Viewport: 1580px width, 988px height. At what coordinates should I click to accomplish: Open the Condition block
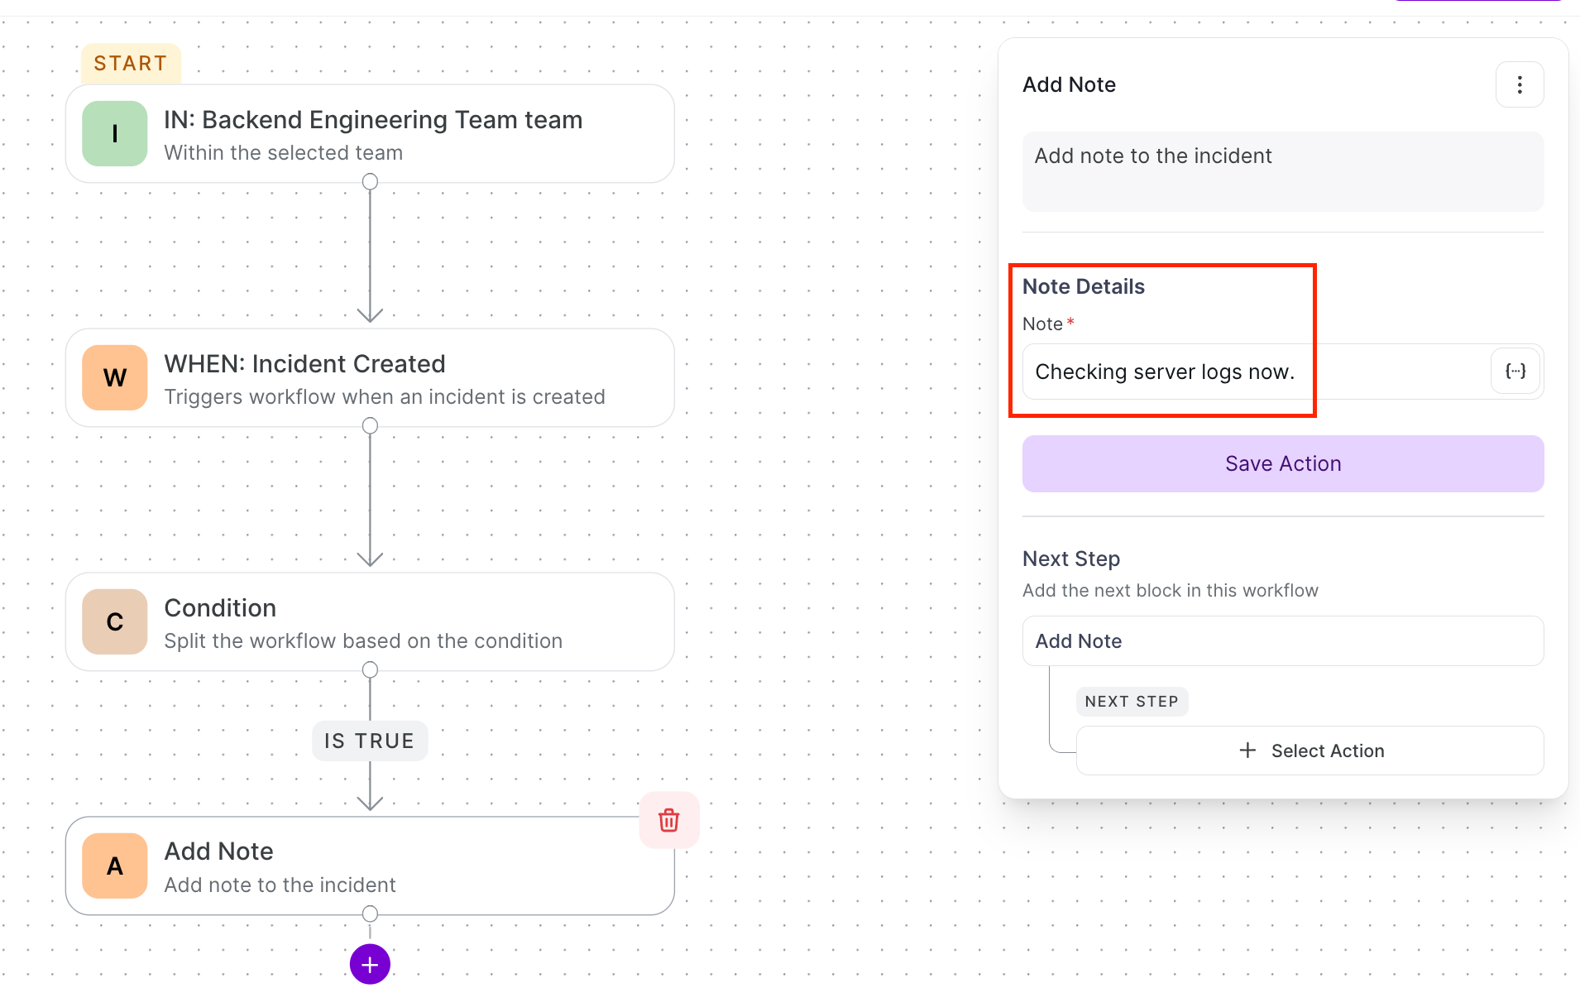pyautogui.click(x=370, y=621)
